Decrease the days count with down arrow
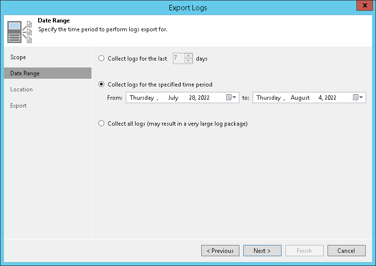376x266 pixels. [188, 61]
